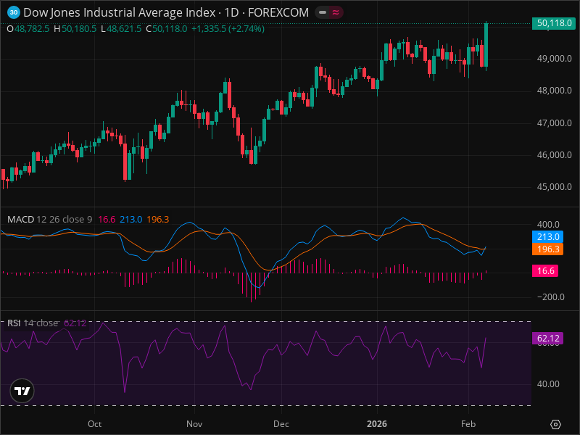Click the 47,000.0 price scale label
580x435 pixels.
[x=554, y=123]
